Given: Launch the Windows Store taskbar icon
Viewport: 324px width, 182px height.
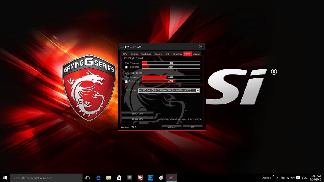Looking at the screenshot, I should 119,178.
